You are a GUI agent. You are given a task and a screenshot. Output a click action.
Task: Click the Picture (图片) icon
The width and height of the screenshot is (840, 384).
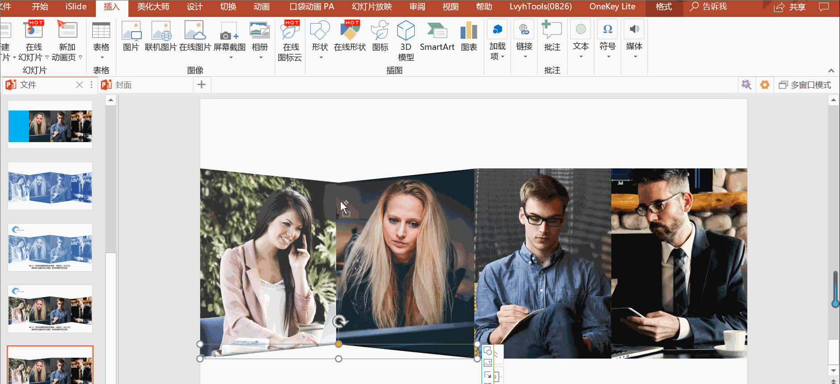(x=131, y=37)
